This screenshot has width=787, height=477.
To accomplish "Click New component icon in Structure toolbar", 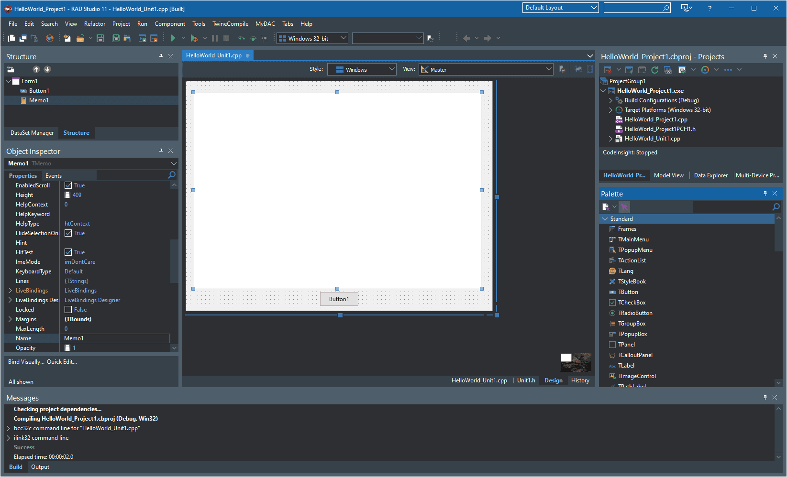I will [x=11, y=69].
